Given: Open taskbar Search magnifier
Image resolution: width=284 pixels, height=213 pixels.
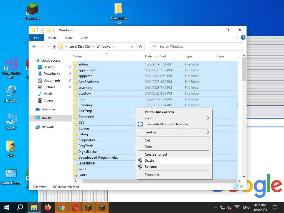Looking at the screenshot, I should pyautogui.click(x=20, y=207).
